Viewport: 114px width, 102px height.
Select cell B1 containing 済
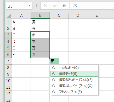coord(40,22)
